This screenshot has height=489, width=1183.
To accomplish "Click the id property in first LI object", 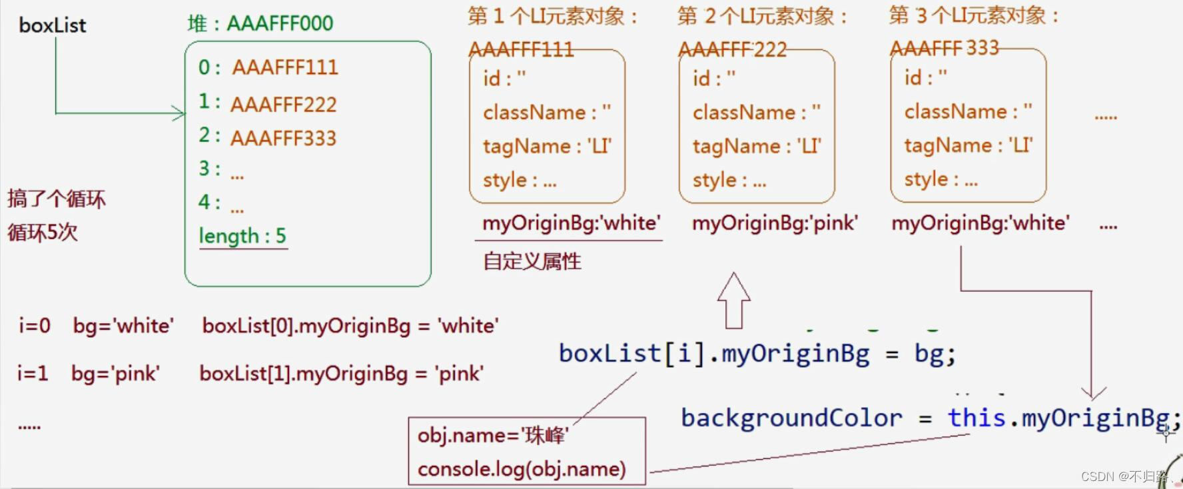I will (504, 79).
